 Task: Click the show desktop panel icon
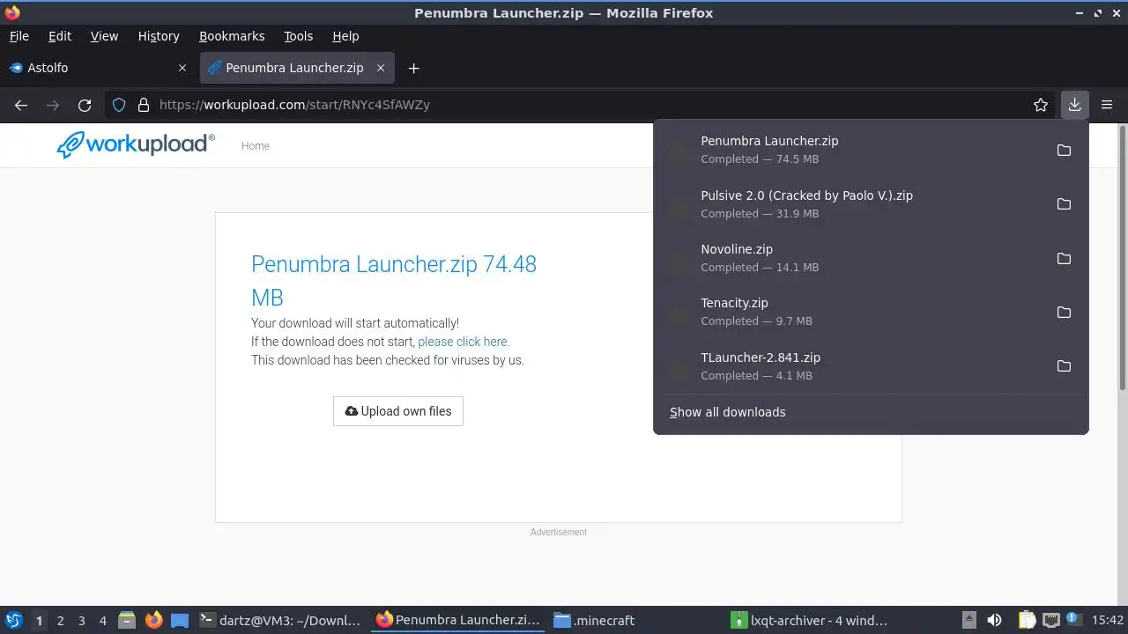tap(180, 620)
